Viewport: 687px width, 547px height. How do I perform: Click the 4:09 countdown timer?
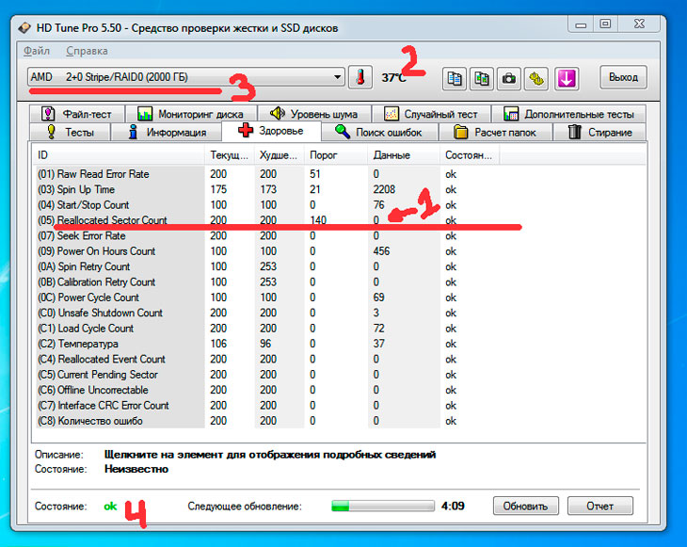(x=453, y=507)
